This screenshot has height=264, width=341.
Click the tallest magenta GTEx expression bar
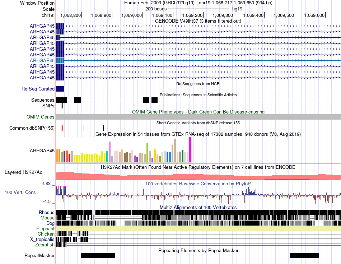coord(190,150)
